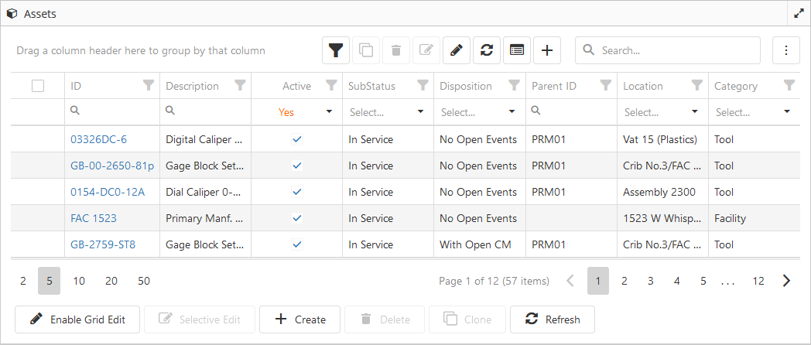Open asset link GB-2759-ST8
This screenshot has width=811, height=345.
point(103,244)
